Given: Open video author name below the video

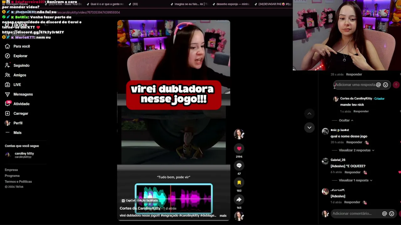Looking at the screenshot, I should point(140,208).
